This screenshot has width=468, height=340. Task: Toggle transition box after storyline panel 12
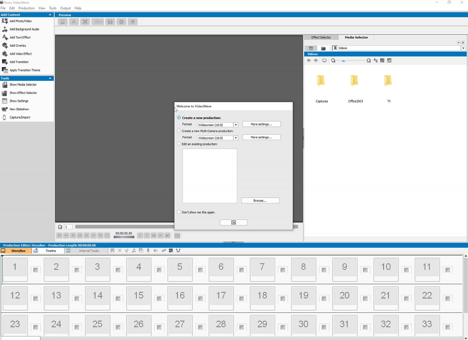(35, 299)
